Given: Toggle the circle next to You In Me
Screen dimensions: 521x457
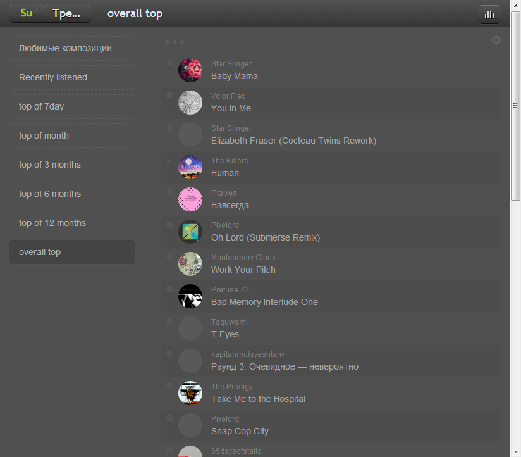Looking at the screenshot, I should point(169,96).
